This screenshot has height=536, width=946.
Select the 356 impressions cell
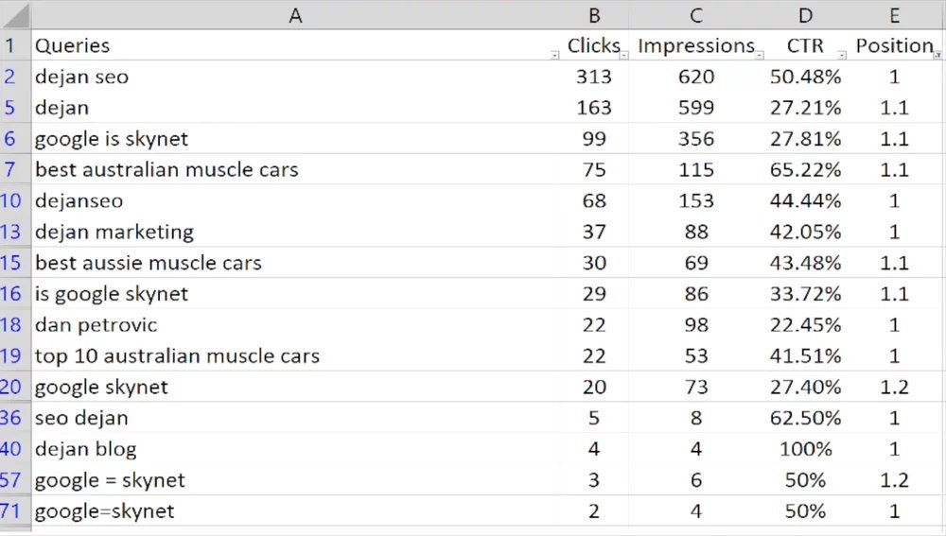tap(696, 139)
